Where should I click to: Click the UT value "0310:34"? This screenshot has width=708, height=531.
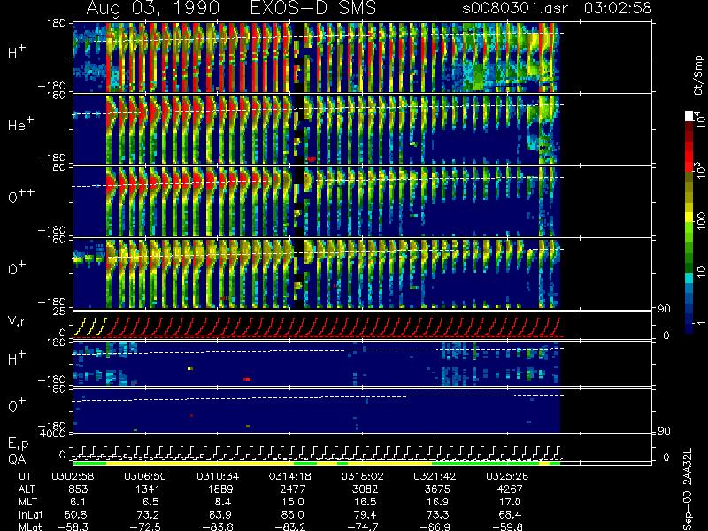coord(218,476)
